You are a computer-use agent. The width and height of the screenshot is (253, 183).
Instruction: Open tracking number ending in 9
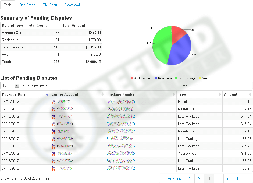click(120, 161)
